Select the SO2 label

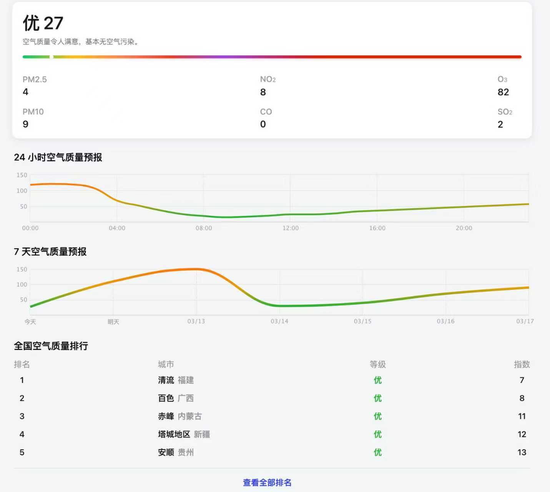tap(505, 112)
